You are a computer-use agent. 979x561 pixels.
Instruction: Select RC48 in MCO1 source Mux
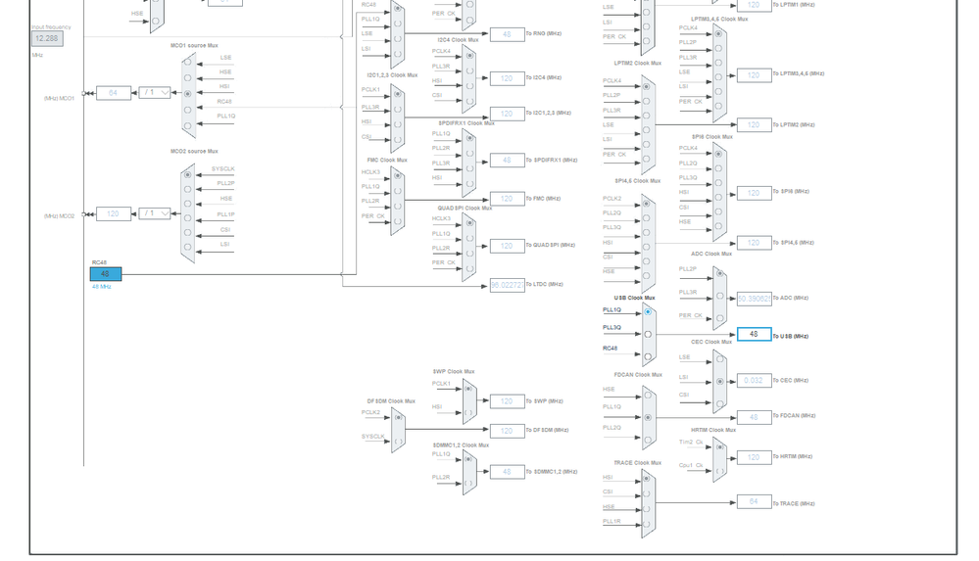pyautogui.click(x=188, y=110)
